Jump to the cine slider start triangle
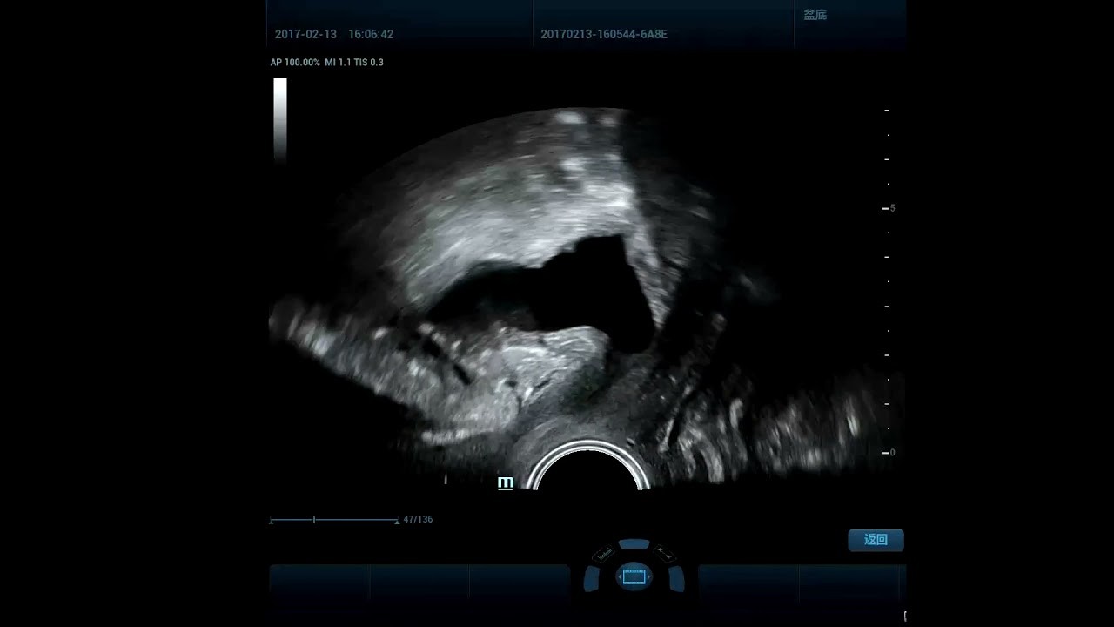 pos(272,521)
